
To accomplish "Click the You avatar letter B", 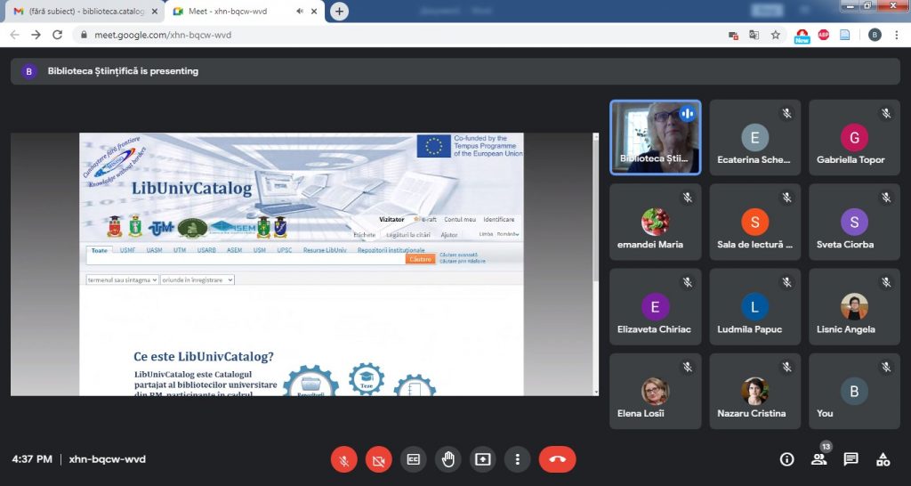I will 854,392.
